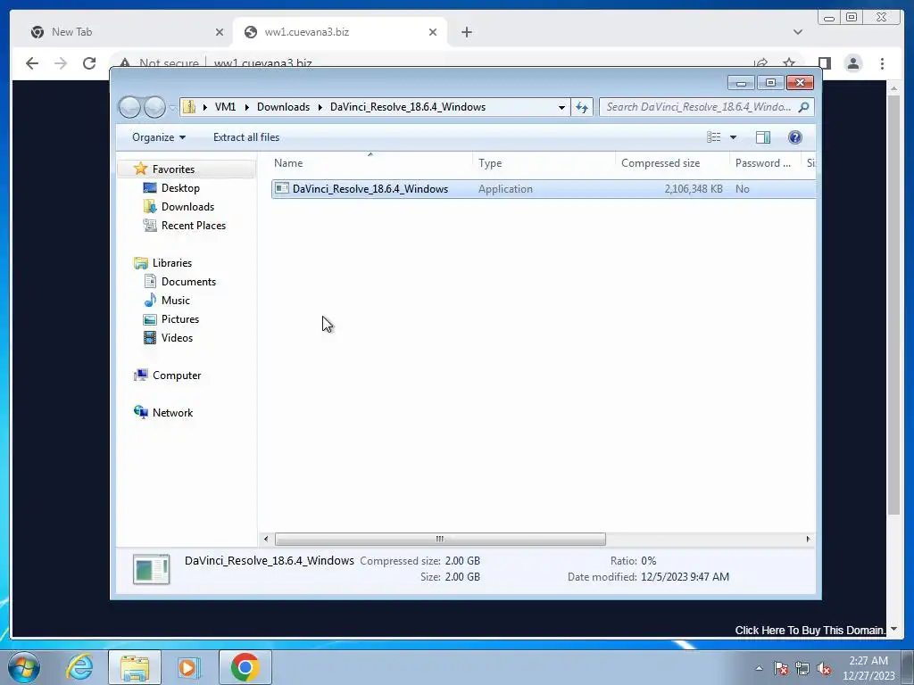Sort by the Type column header
The width and height of the screenshot is (914, 685).
[544, 163]
